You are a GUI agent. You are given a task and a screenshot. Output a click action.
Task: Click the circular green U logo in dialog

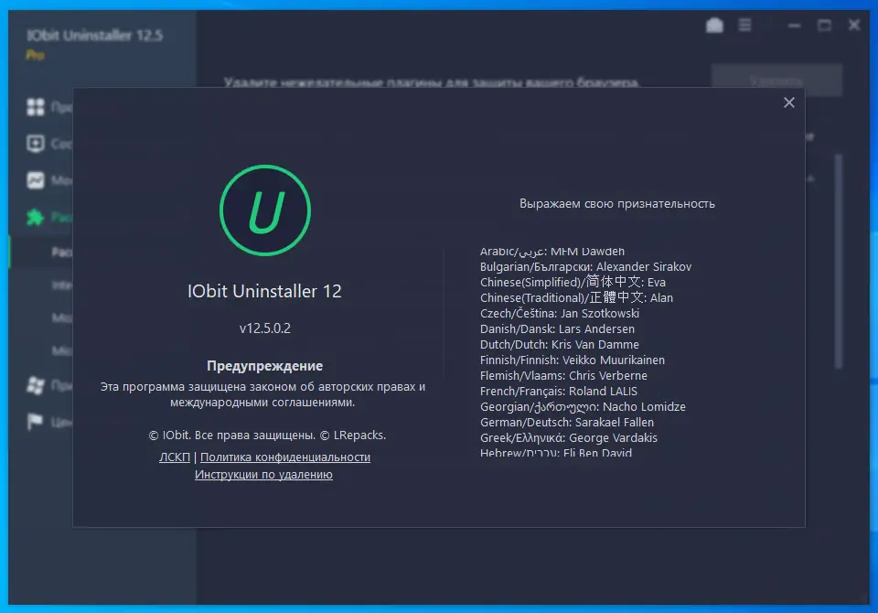click(264, 209)
